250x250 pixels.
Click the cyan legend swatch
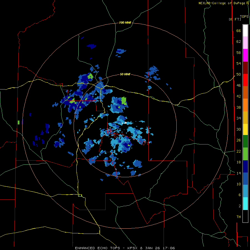pyautogui.click(x=245, y=204)
